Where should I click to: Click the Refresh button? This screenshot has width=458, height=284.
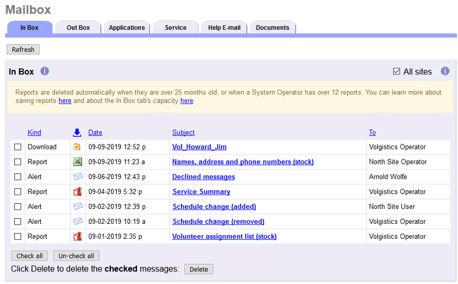23,49
